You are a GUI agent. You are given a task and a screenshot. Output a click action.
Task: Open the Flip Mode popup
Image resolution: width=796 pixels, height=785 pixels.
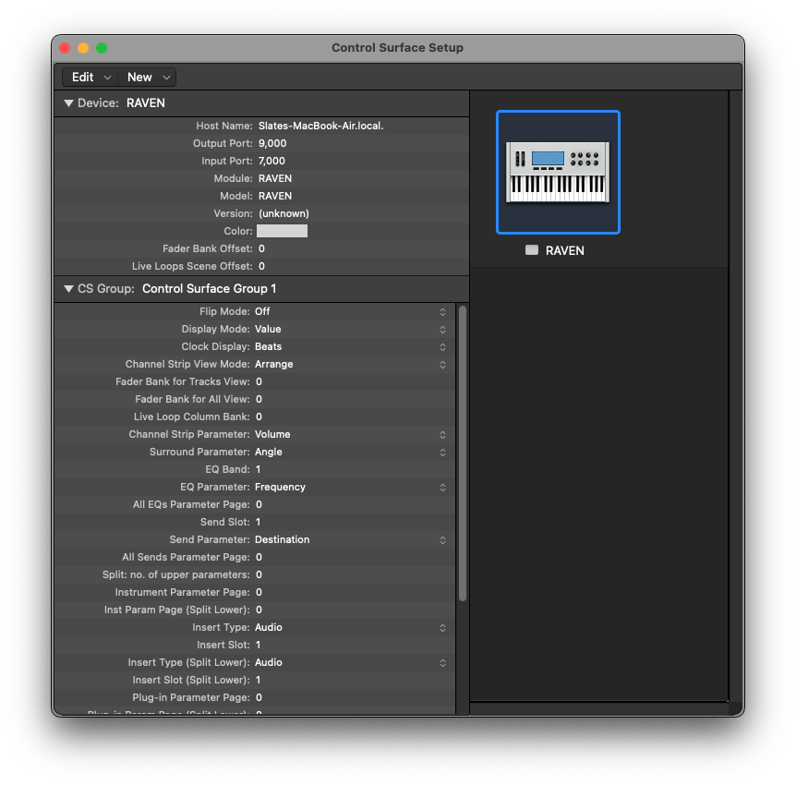(x=442, y=312)
